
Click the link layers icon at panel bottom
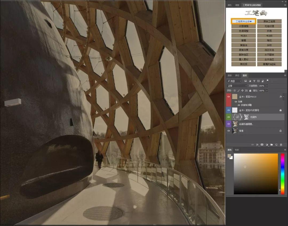(x=253, y=145)
